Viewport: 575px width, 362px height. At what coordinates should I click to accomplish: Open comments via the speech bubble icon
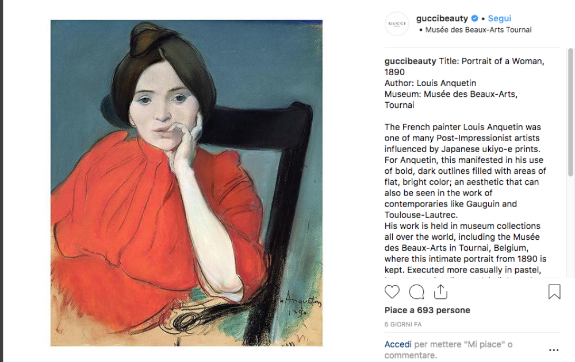click(x=416, y=292)
